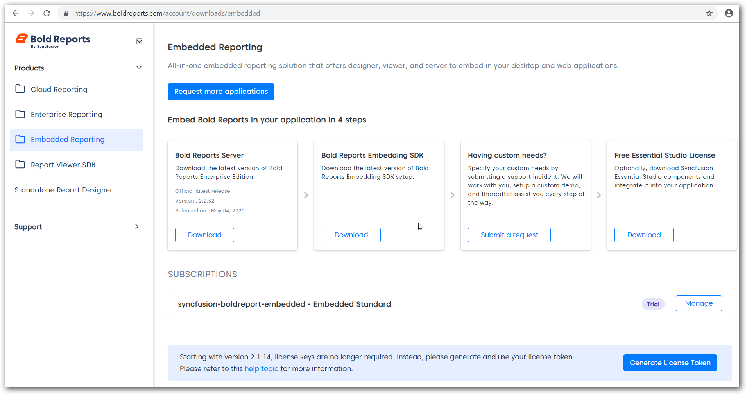Click the SUBSCRIPTIONS heading
The height and width of the screenshot is (395, 747).
click(x=202, y=275)
